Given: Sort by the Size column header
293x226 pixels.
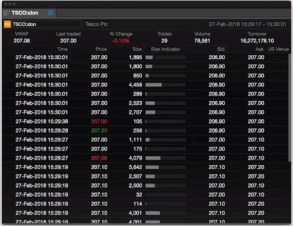Looking at the screenshot, I should (x=137, y=49).
